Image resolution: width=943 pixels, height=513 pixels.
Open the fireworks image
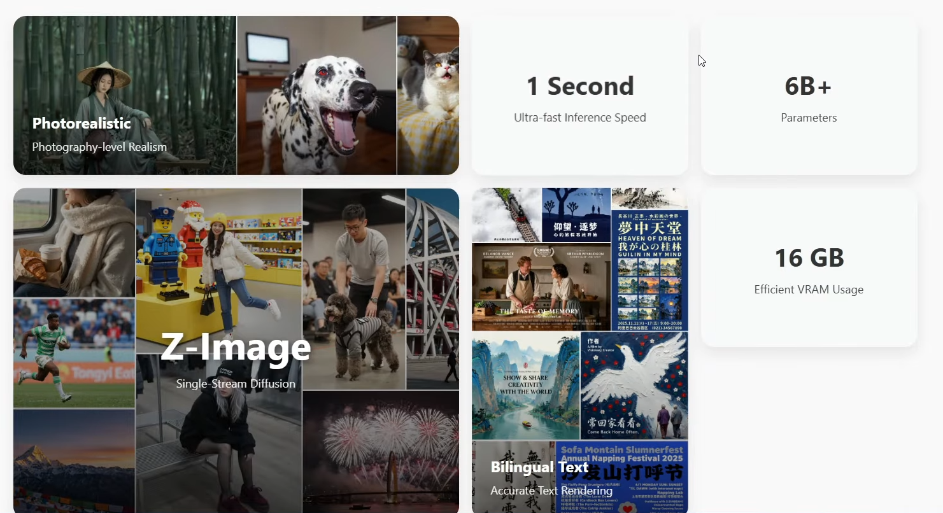pyautogui.click(x=380, y=452)
